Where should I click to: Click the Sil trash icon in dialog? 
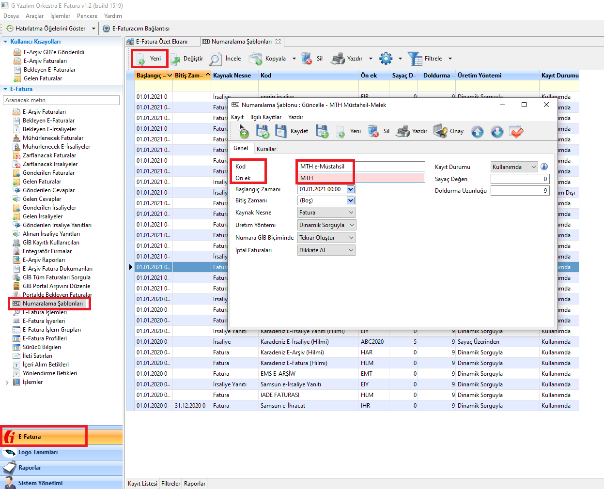pos(373,131)
